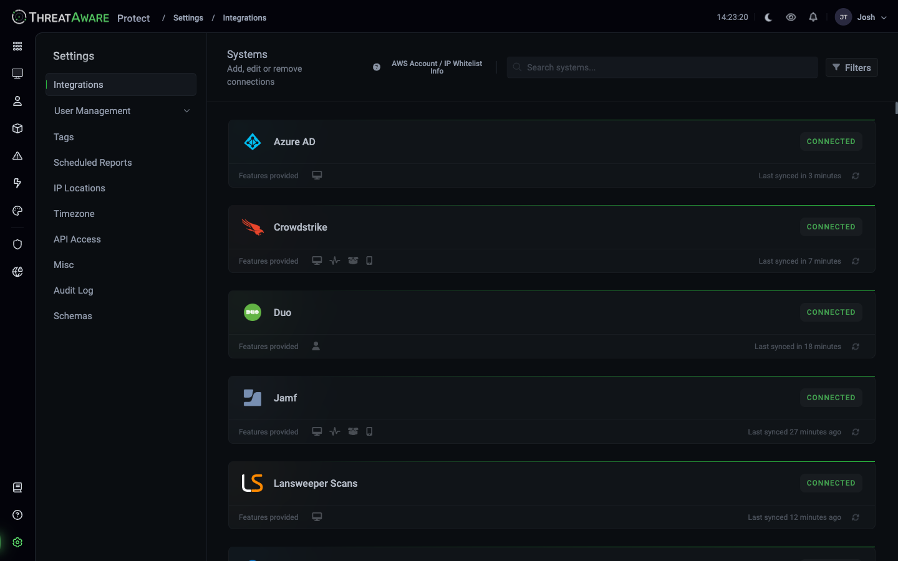Click the JT avatar

click(x=843, y=17)
